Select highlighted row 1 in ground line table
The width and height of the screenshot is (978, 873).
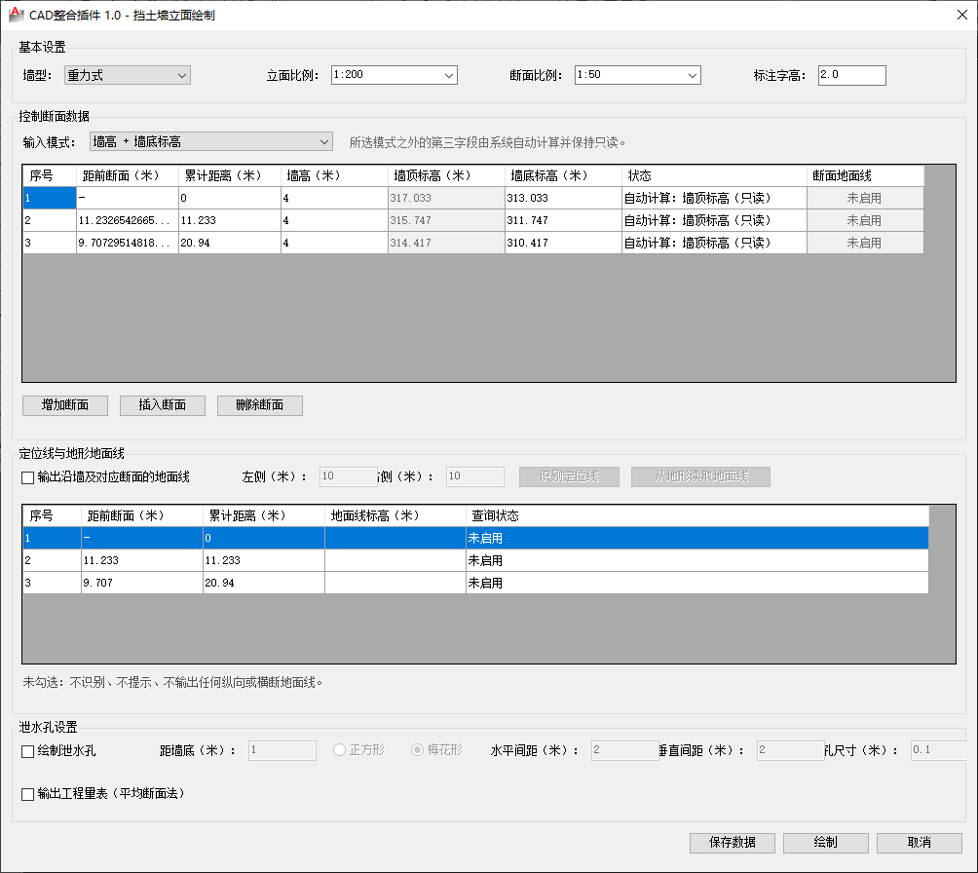point(476,538)
